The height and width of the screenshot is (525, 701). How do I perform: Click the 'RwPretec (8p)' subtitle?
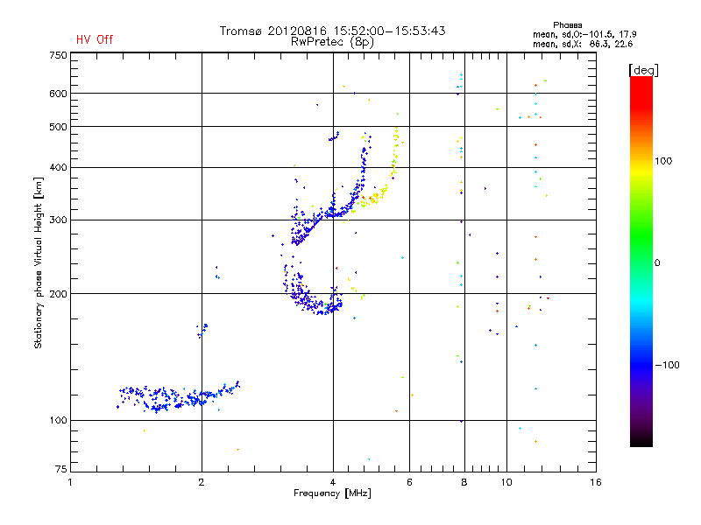click(332, 42)
